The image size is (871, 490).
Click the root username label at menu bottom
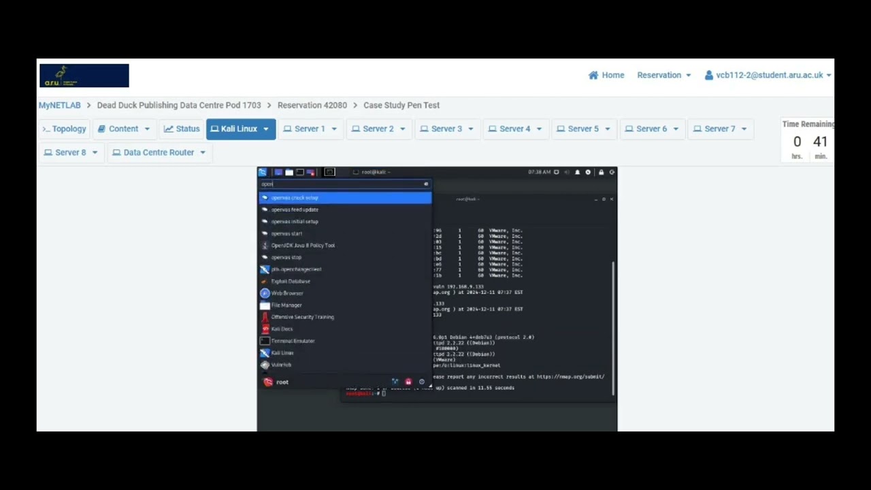(x=282, y=382)
